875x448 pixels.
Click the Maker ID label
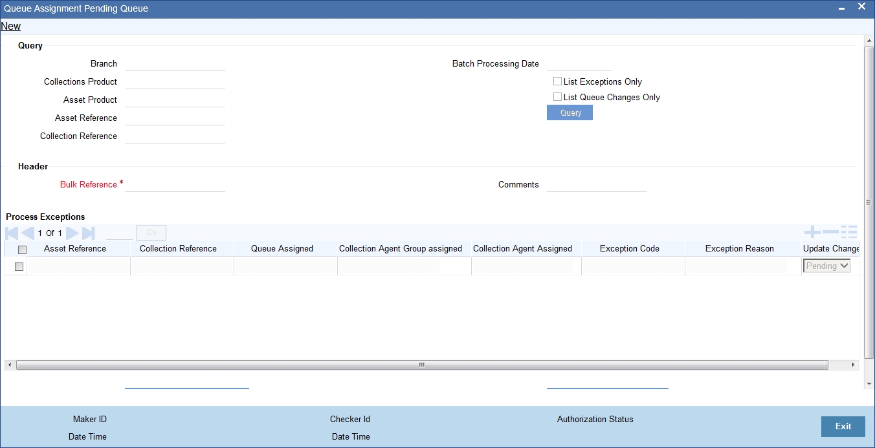click(x=90, y=420)
